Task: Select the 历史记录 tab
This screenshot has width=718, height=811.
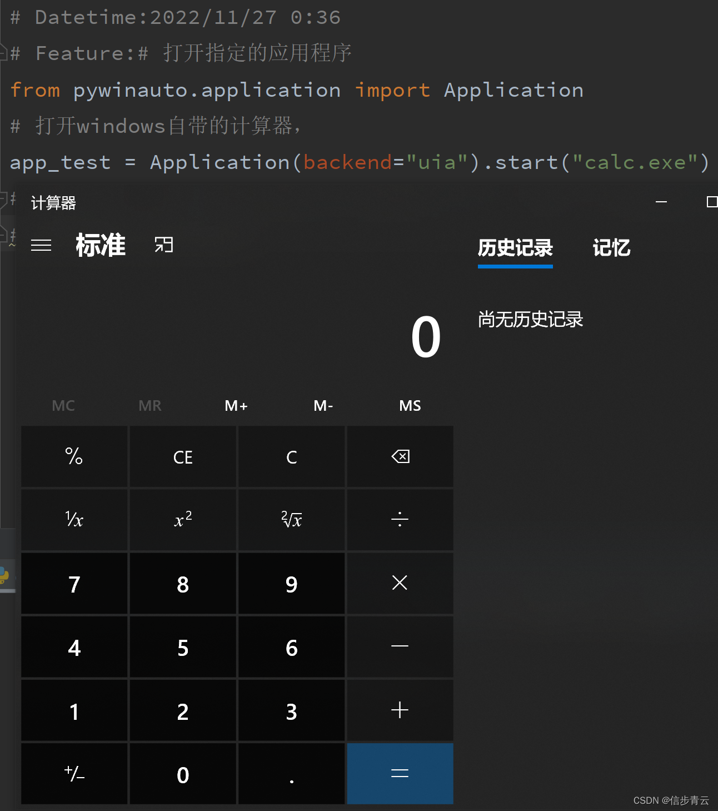Action: [515, 248]
